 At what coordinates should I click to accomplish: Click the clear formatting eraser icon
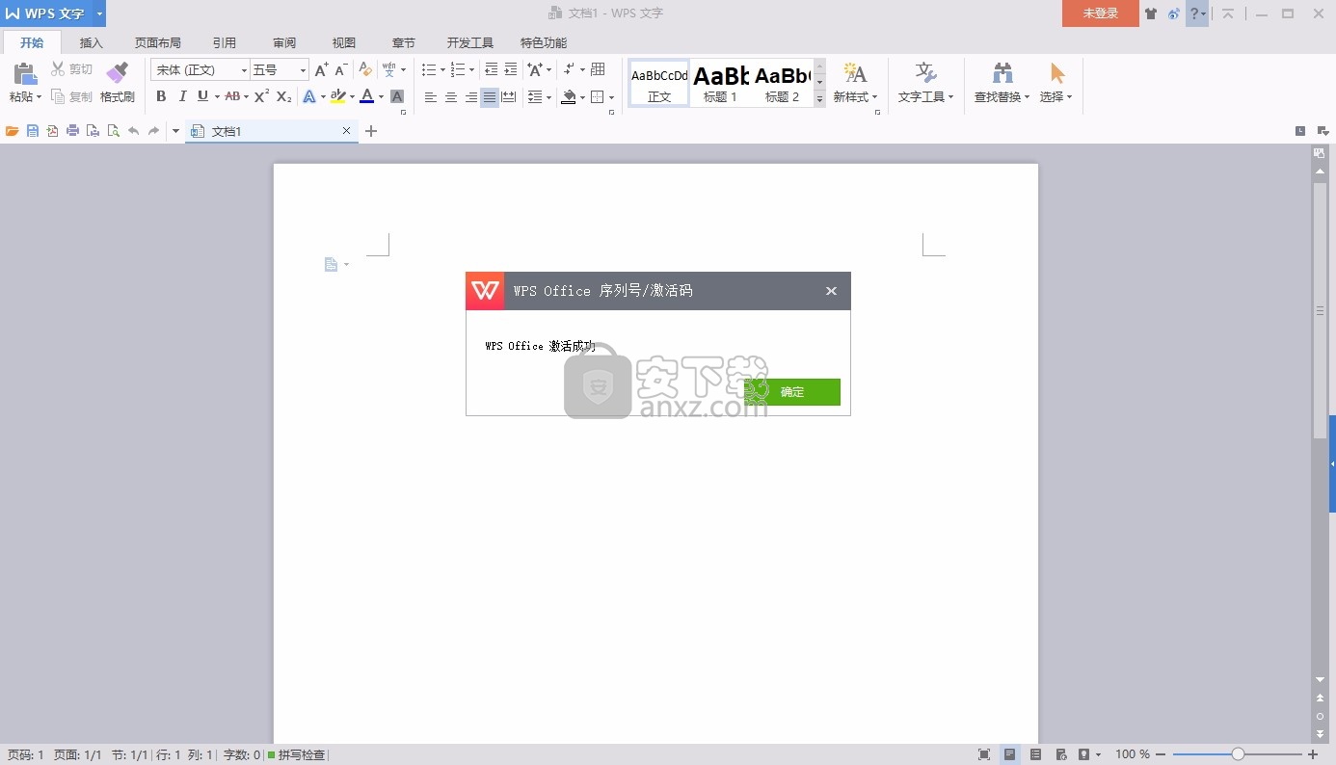[x=365, y=69]
